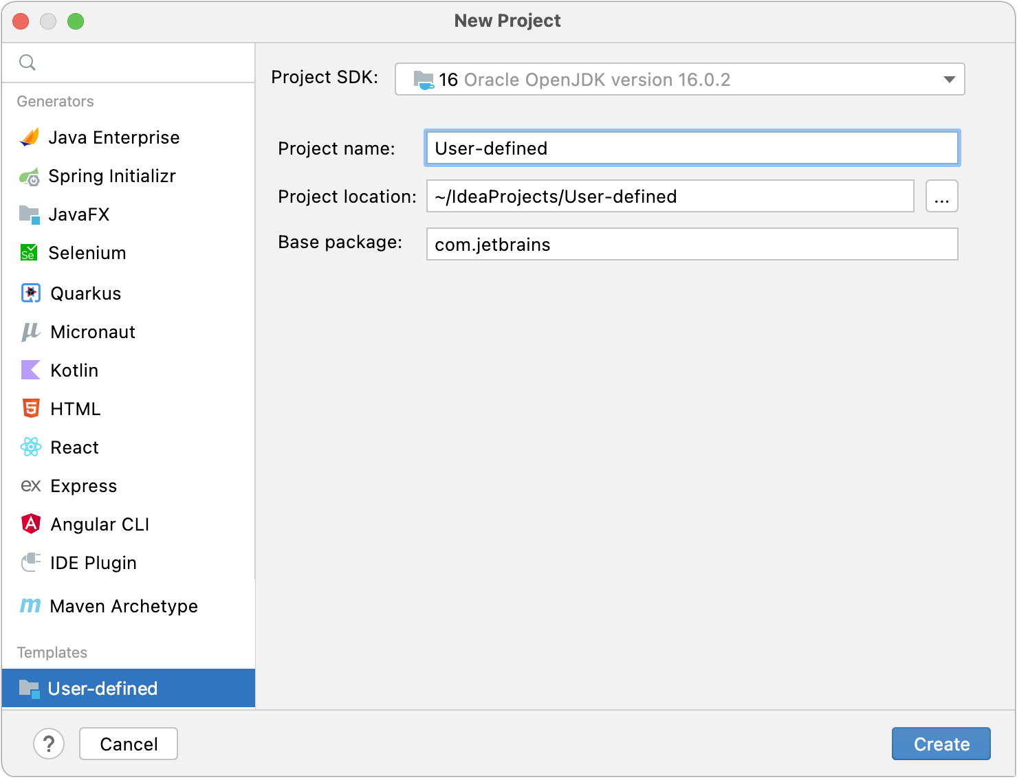Select the JavaFX entry
The width and height of the screenshot is (1017, 778).
[x=129, y=214]
